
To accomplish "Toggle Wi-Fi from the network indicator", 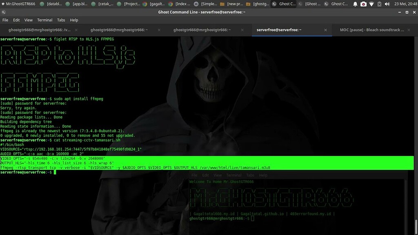I will click(371, 4).
